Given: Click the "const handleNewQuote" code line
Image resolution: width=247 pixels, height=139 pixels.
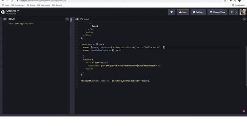Looking at the screenshot, I should pyautogui.click(x=102, y=51).
